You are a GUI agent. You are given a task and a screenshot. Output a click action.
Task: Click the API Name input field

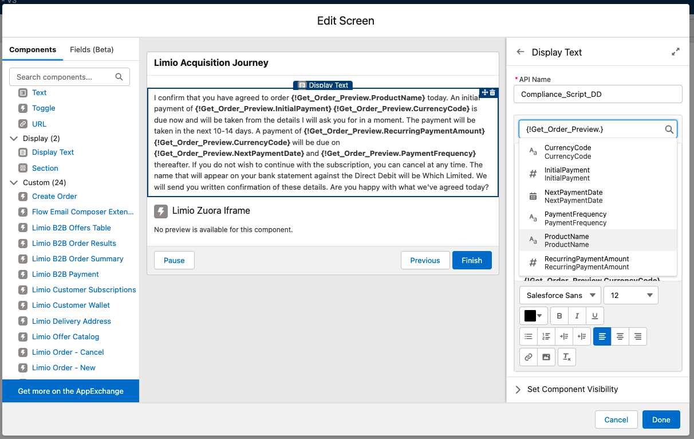pos(598,94)
